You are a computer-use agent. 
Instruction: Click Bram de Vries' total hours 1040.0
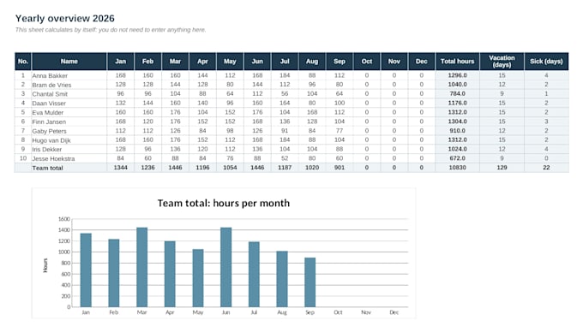[457, 85]
